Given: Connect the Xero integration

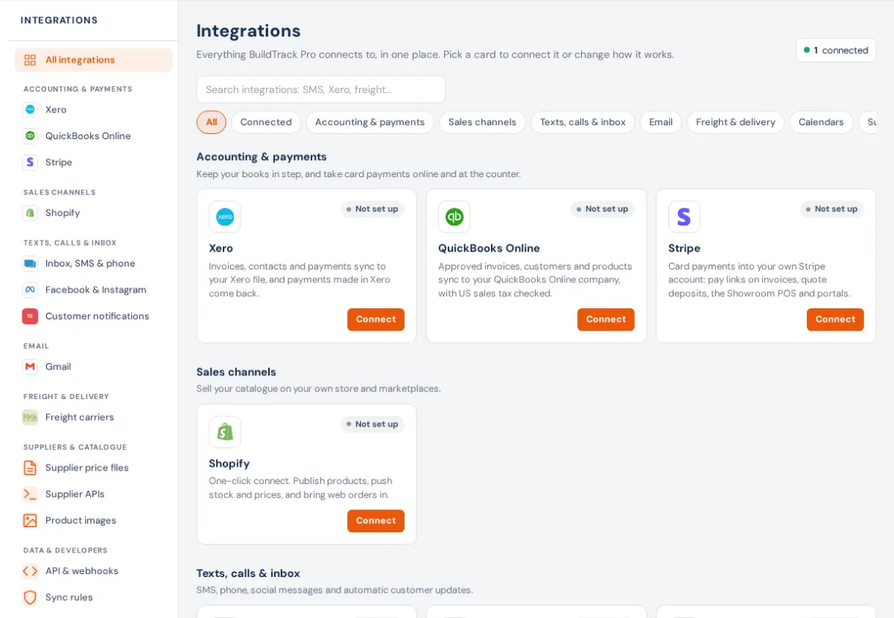Looking at the screenshot, I should 375,319.
